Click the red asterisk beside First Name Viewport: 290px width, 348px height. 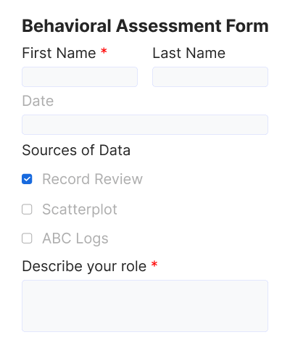pos(104,51)
